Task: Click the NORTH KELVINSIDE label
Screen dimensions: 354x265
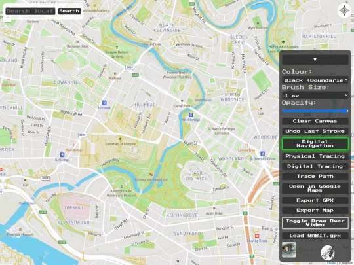Action: 167,27
